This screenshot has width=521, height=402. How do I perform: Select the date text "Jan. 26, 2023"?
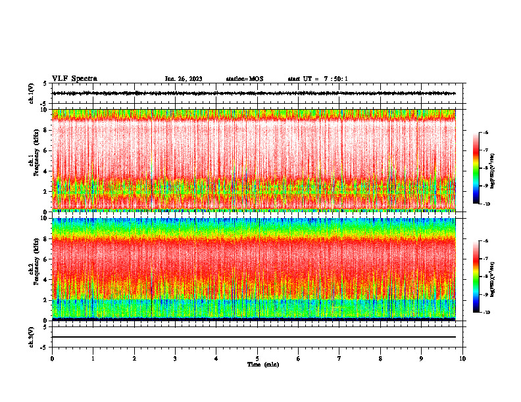[184, 79]
